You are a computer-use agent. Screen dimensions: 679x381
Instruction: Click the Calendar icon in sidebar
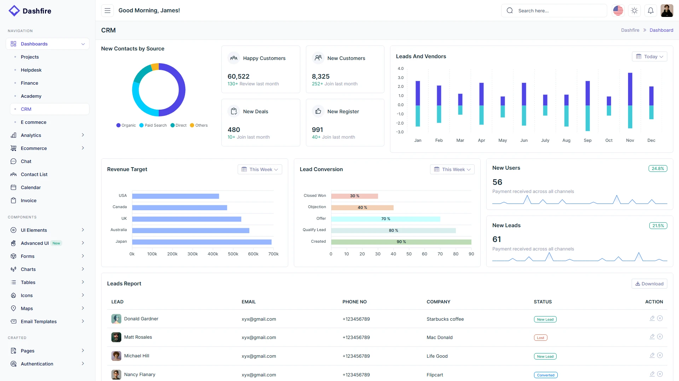[x=13, y=187]
